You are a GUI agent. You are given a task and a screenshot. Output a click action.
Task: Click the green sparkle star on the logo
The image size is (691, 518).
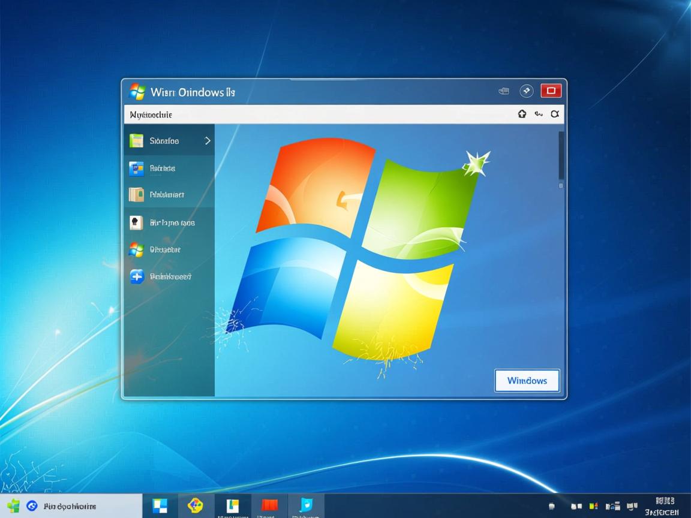[x=477, y=163]
